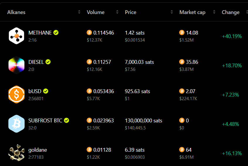The width and height of the screenshot is (248, 166).
Task: Click METHANE ID 2:16
Action: click(33, 40)
